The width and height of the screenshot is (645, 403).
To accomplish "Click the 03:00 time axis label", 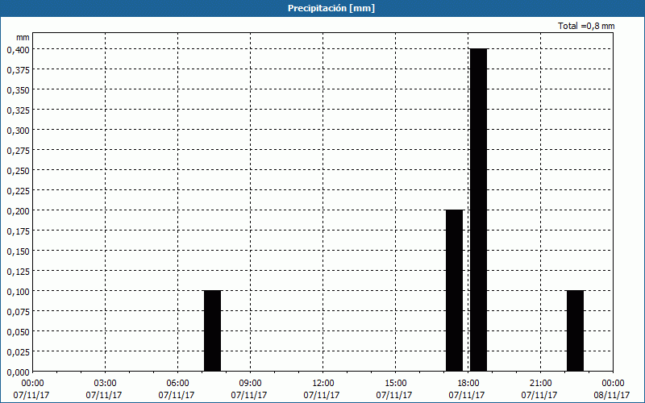I will click(105, 383).
